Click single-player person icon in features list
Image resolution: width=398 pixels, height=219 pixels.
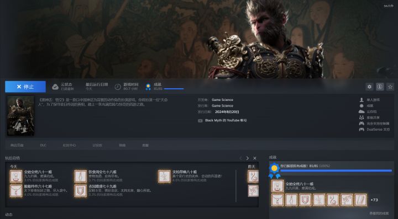coord(362,100)
